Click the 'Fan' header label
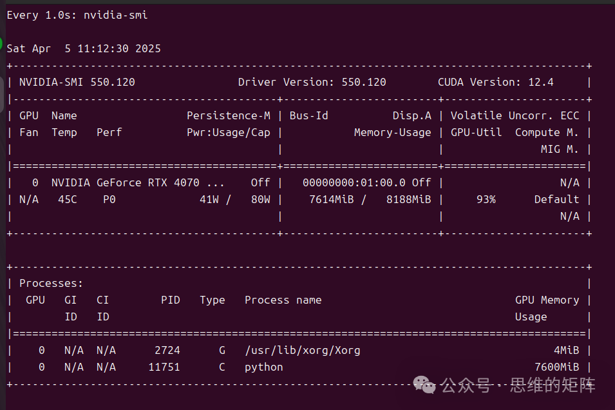This screenshot has width=615, height=410. point(29,132)
